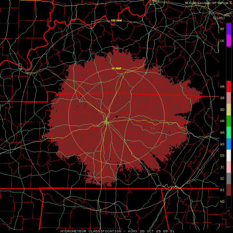Click the RF purple legend swatch
This screenshot has height=233, width=233.
(229, 29)
